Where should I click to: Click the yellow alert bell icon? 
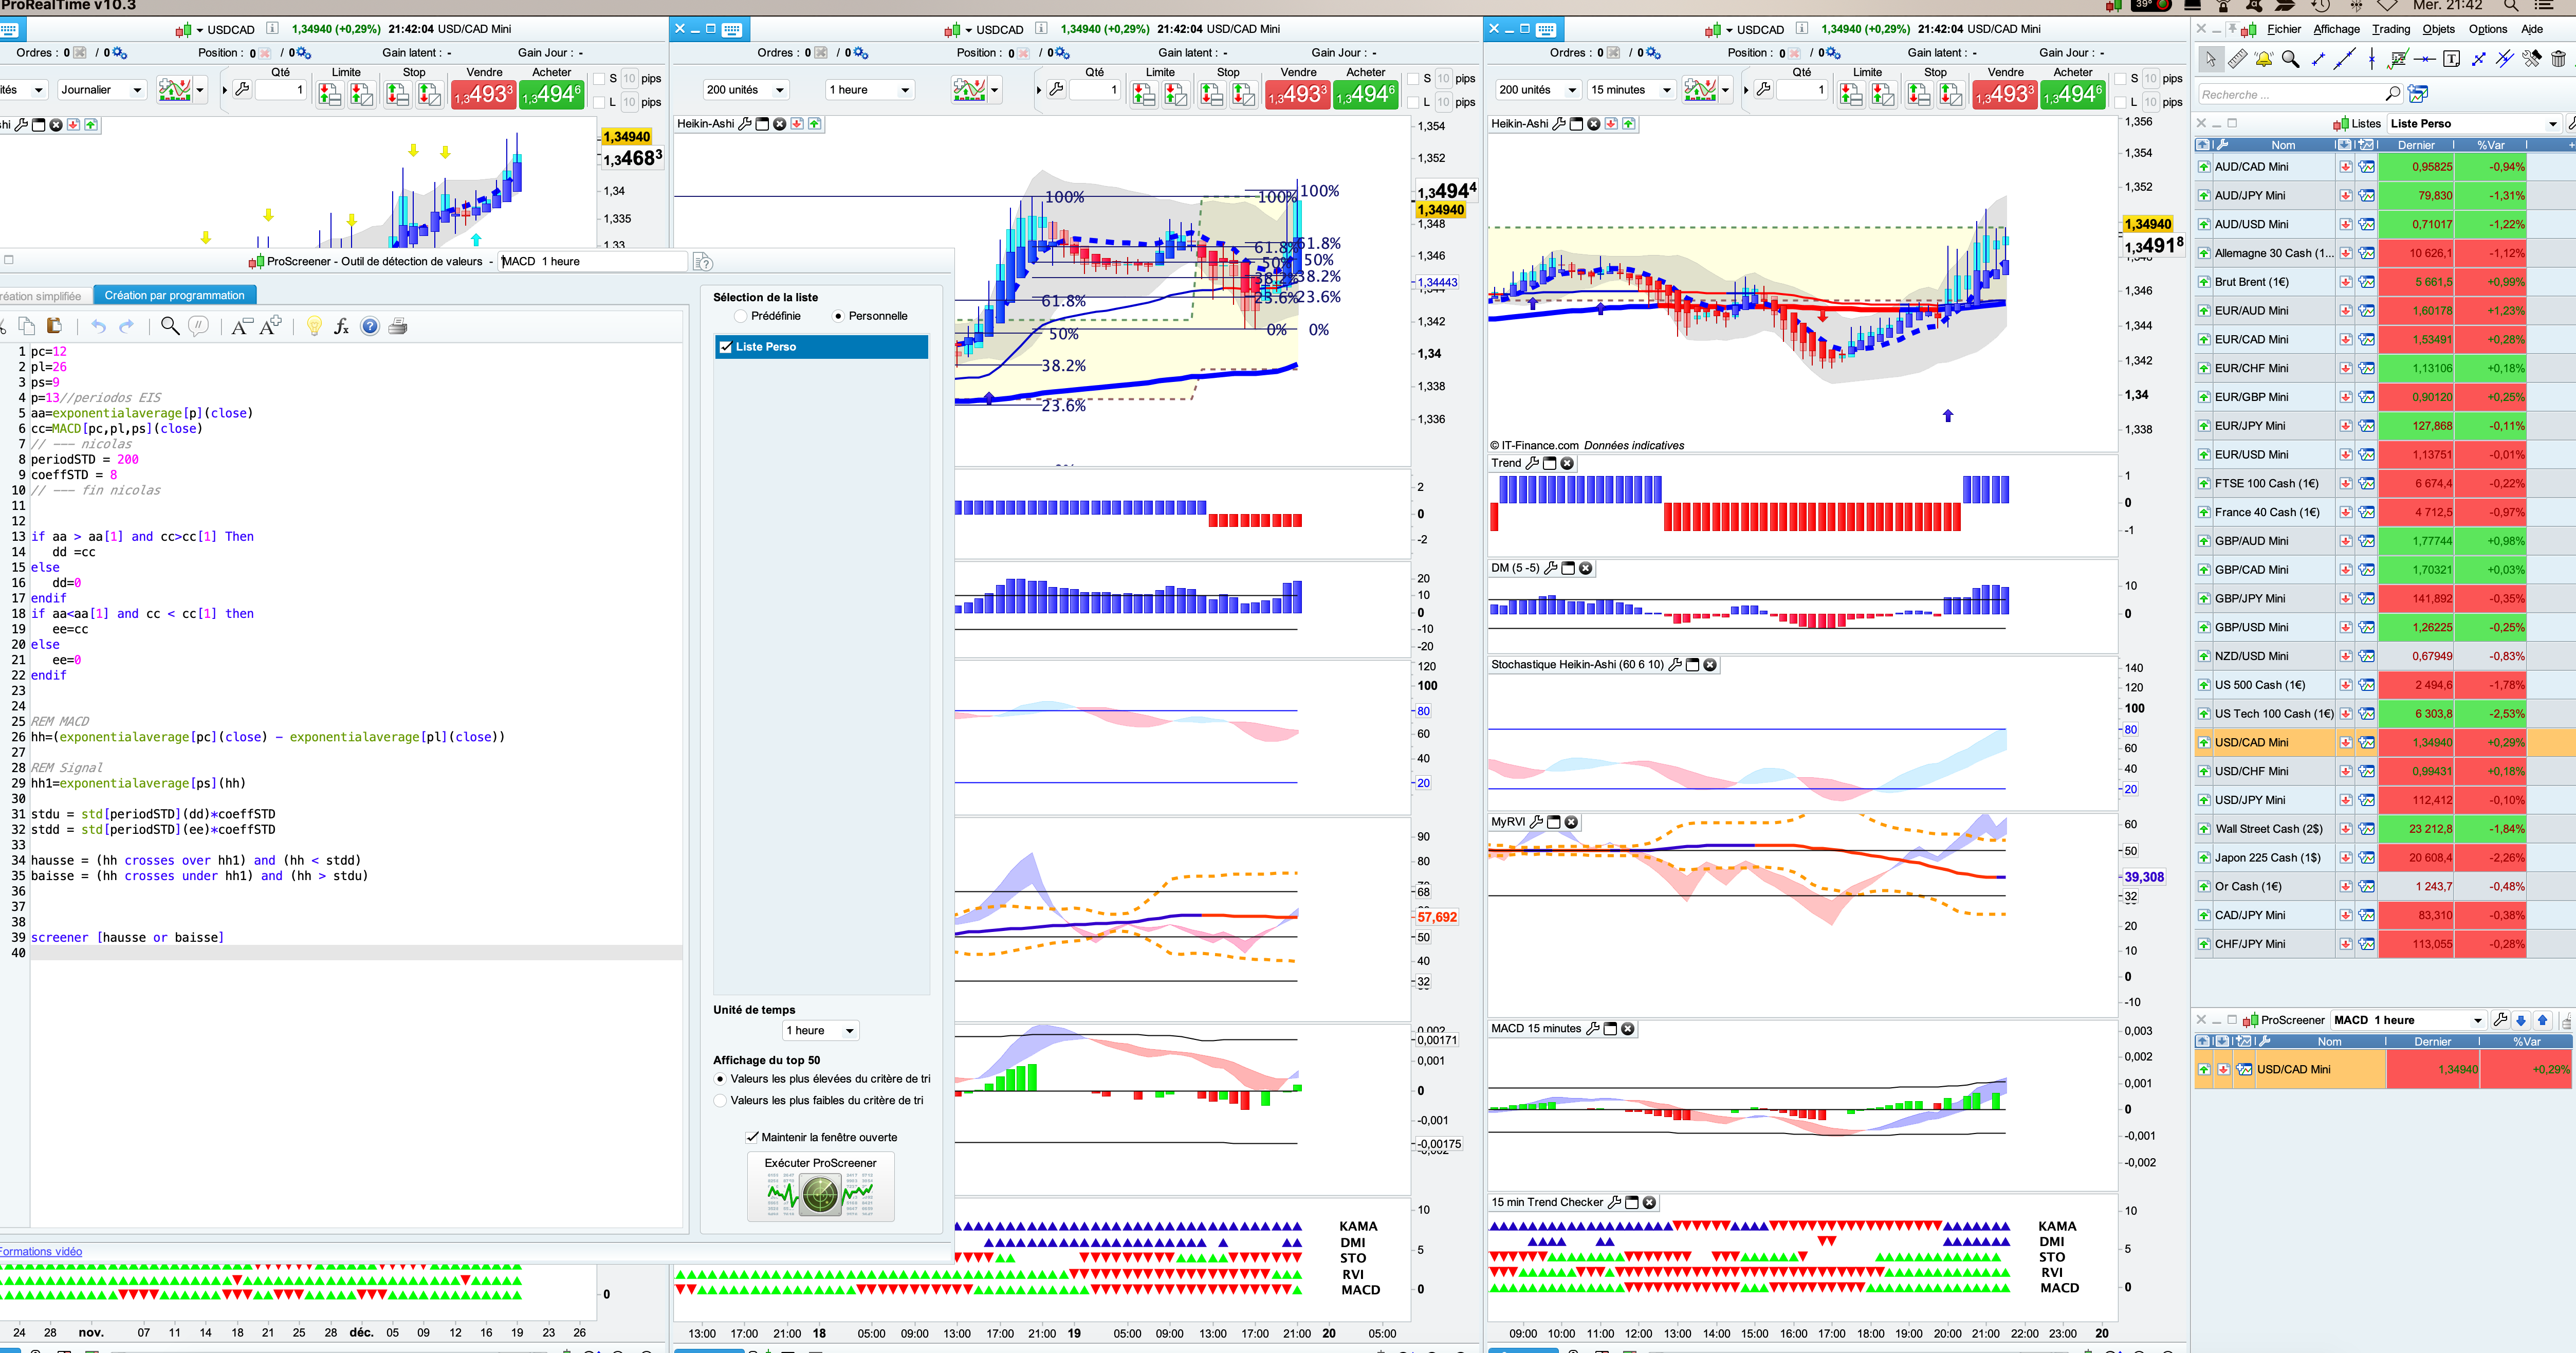[2263, 60]
